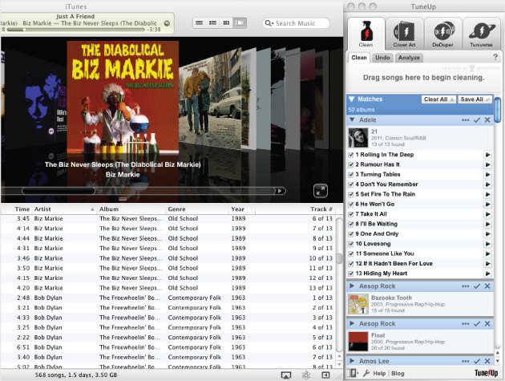This screenshot has width=505, height=381.
Task: Click the now playing arrow icon in iTunes display
Action: coord(167,23)
